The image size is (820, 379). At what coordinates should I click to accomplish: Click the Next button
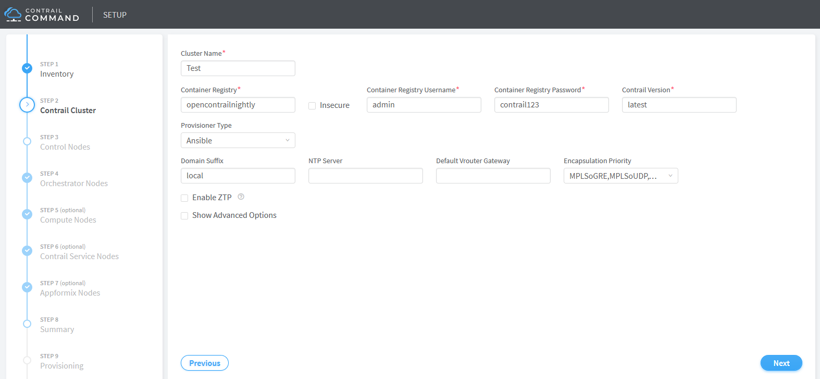(781, 363)
